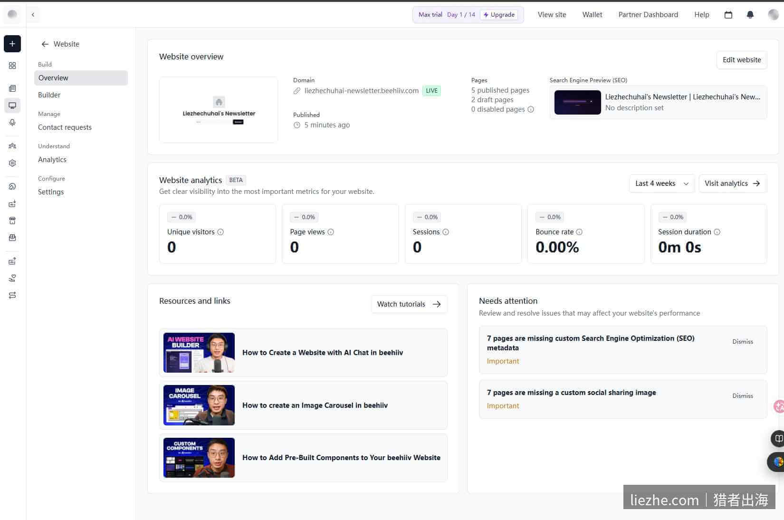The image size is (784, 520).
Task: Click the Upgrade button
Action: pos(499,15)
